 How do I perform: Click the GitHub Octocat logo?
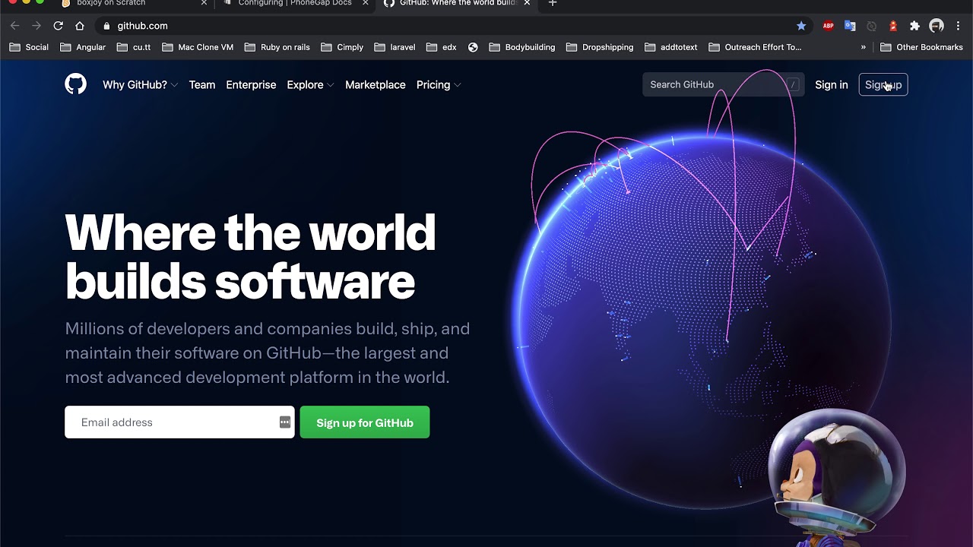(x=75, y=84)
